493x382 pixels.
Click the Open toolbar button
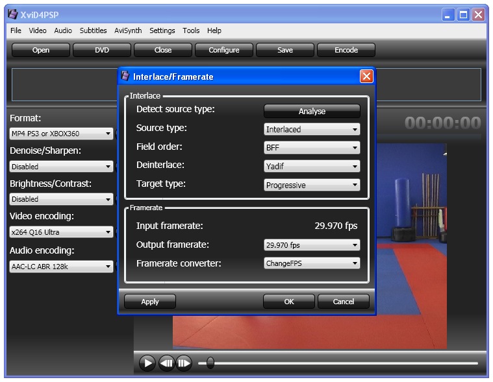click(41, 50)
